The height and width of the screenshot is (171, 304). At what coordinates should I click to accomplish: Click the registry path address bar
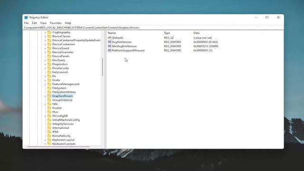153,28
